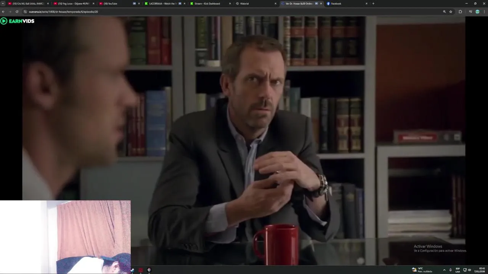Close the Stream - Kick Dashboard tab
The image size is (488, 274).
click(x=230, y=3)
